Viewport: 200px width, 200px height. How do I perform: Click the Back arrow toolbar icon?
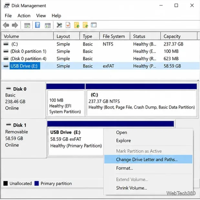pos(6,25)
